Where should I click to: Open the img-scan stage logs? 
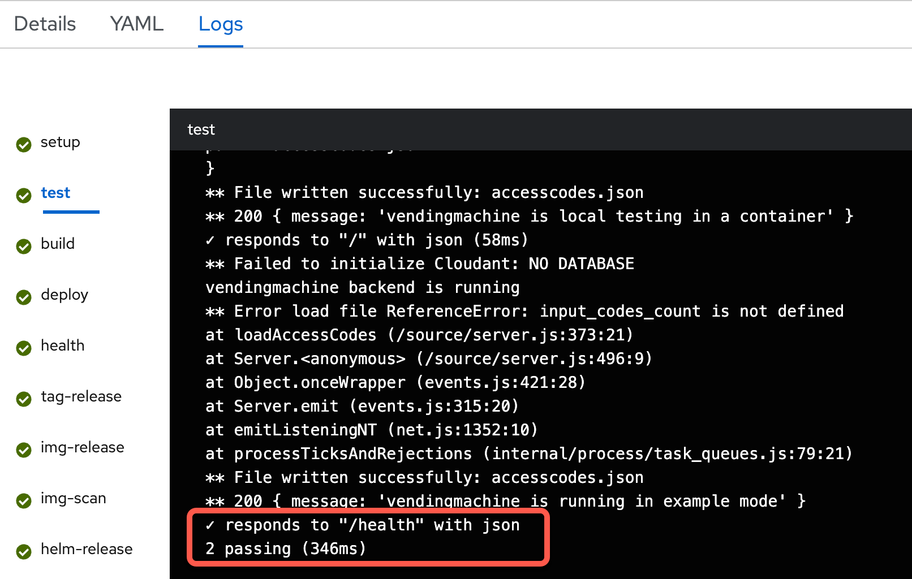point(73,498)
